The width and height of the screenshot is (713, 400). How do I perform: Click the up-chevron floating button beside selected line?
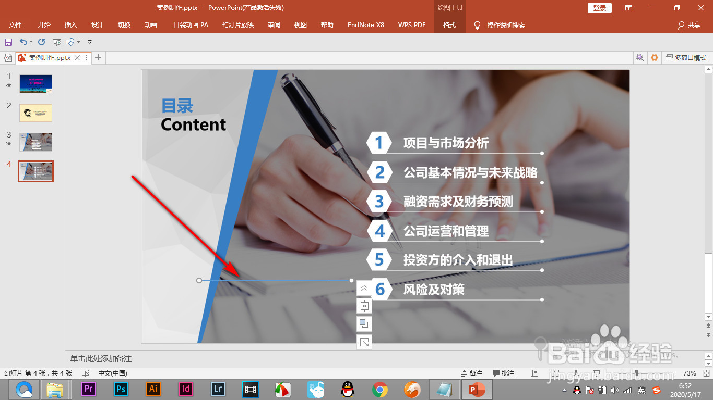[x=364, y=288]
